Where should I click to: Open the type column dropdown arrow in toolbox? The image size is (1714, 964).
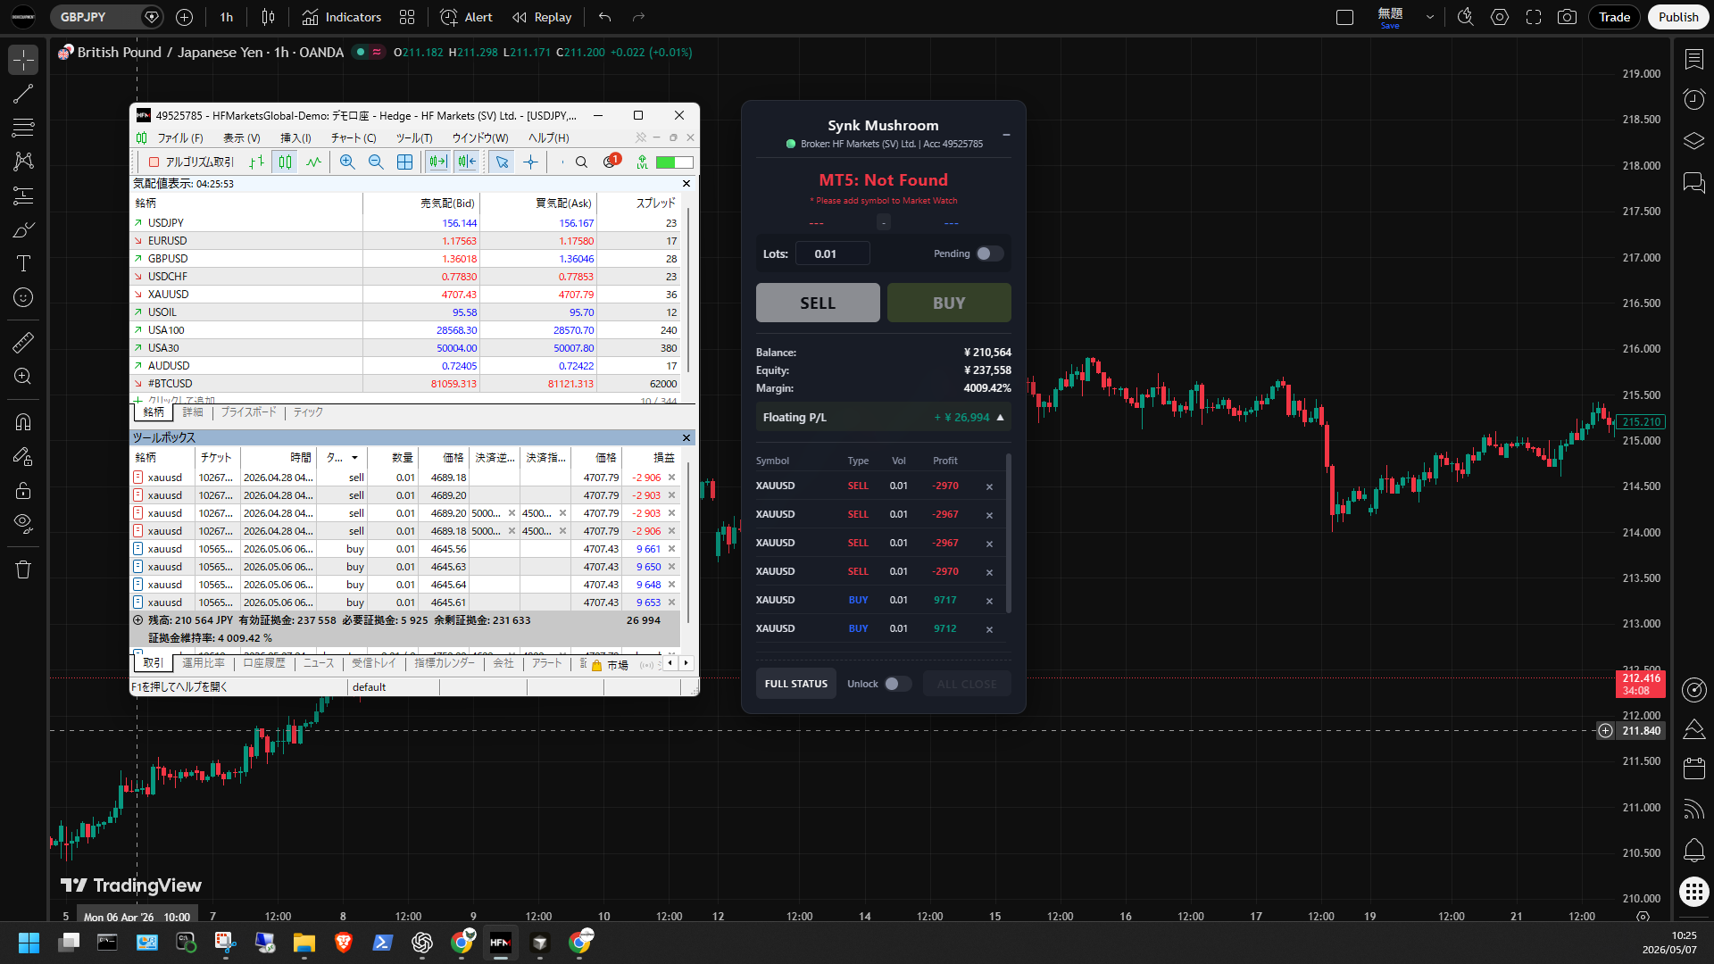click(354, 458)
